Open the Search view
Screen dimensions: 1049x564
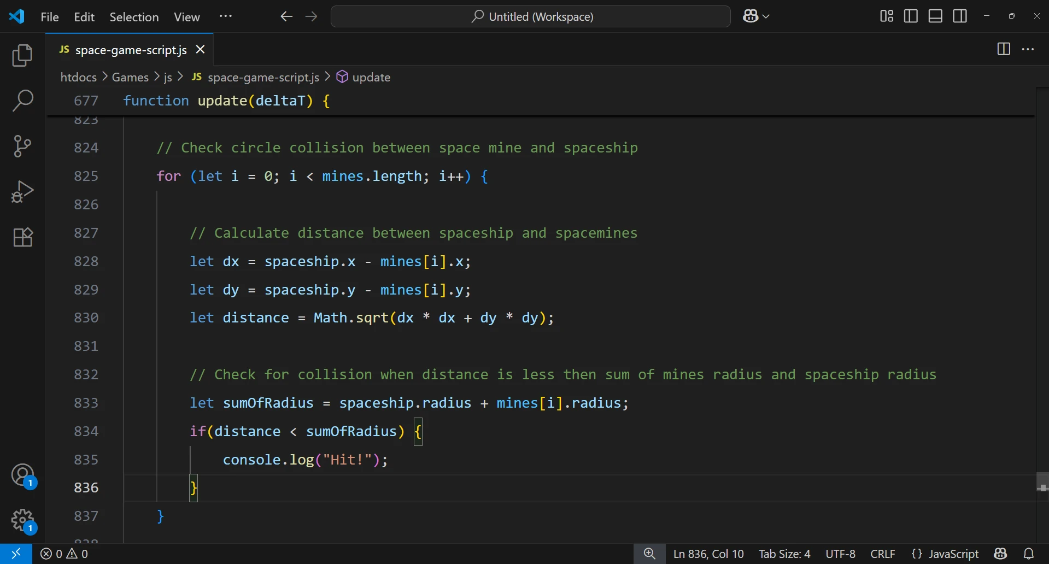pyautogui.click(x=22, y=101)
